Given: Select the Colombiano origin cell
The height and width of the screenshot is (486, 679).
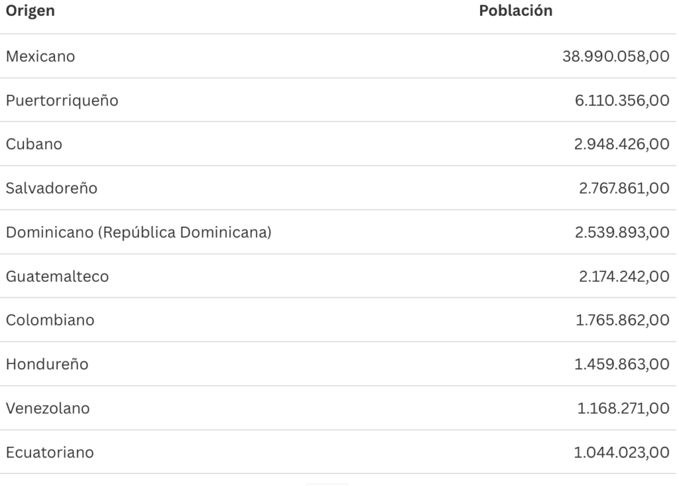Looking at the screenshot, I should [x=50, y=320].
